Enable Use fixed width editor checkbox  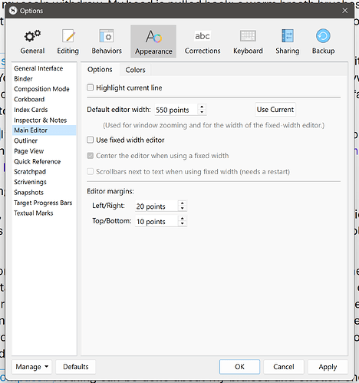pos(91,140)
